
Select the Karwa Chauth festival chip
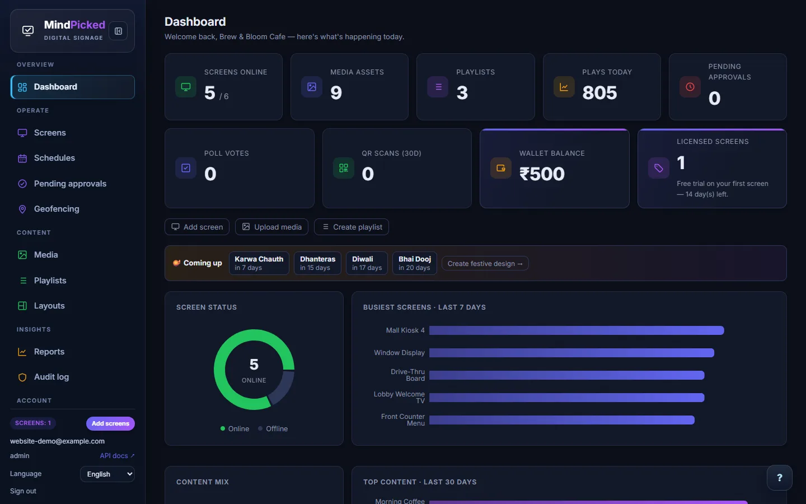coord(259,263)
